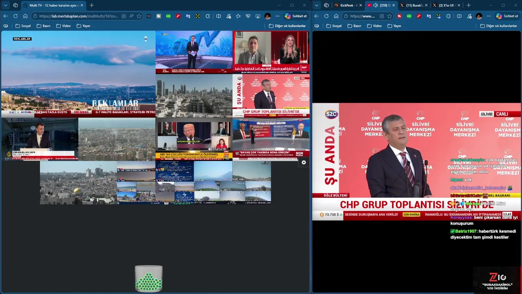Viewport: 522px width, 294px height.
Task: Open home page in left browser window
Action: tap(25, 16)
